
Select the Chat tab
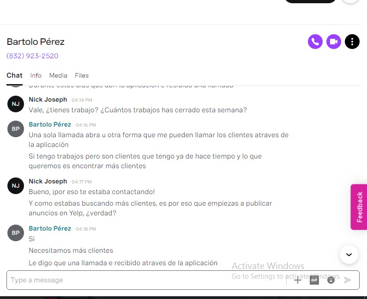coord(14,75)
